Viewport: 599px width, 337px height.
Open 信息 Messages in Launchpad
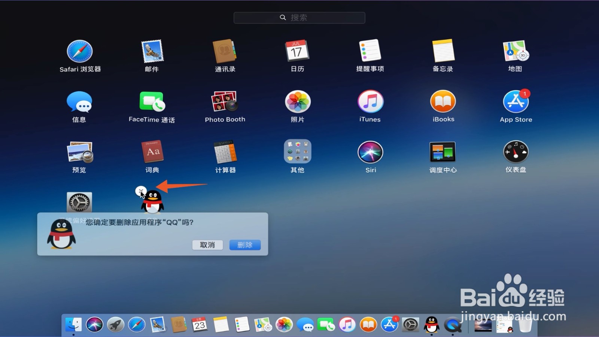[79, 102]
